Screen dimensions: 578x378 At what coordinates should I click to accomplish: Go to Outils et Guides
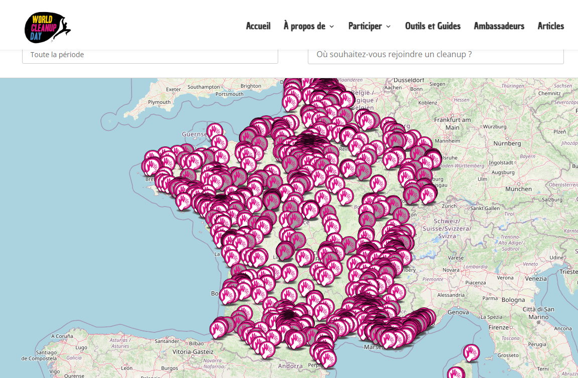(x=433, y=26)
